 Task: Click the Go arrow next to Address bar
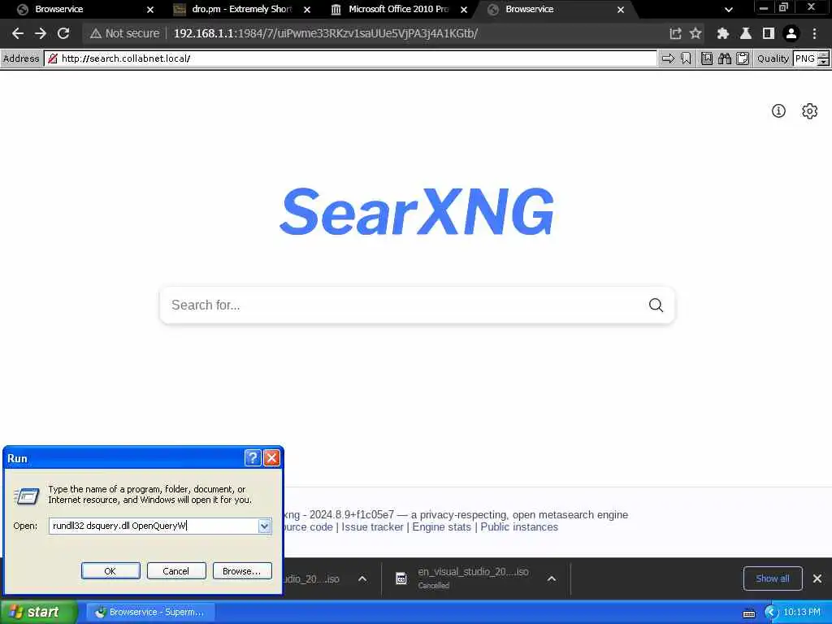tap(668, 58)
